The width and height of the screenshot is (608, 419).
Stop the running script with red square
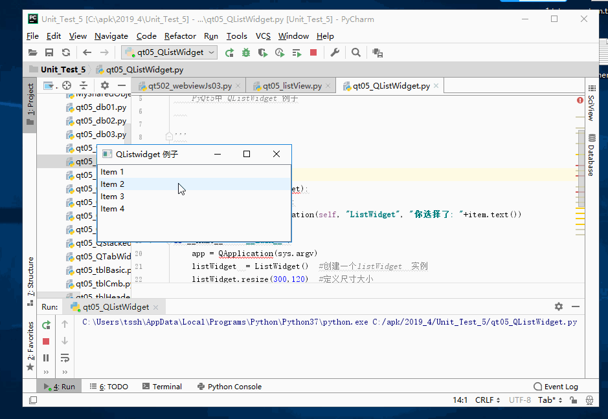point(312,52)
